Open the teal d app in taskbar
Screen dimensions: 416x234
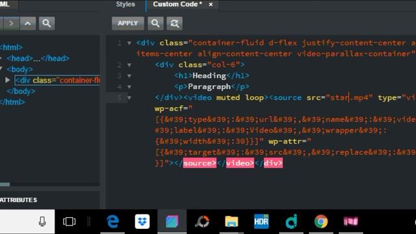click(x=291, y=222)
